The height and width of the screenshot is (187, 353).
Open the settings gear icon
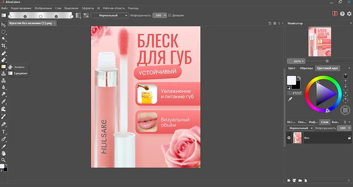coord(349,14)
